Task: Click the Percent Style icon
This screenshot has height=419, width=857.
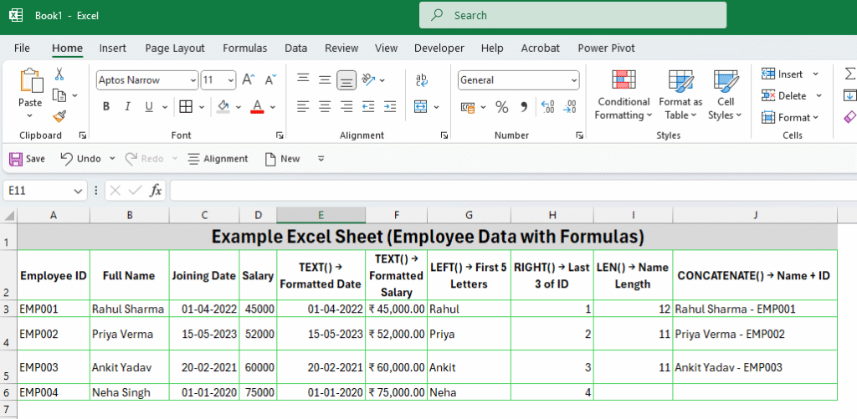Action: tap(502, 107)
